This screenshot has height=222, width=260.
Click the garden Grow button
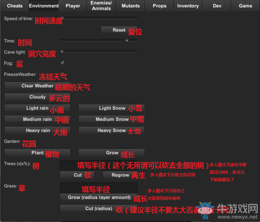[x=112, y=153]
